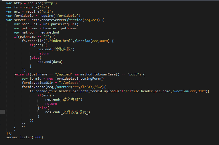Click file.header_pic.path argument
The image size is (219, 145).
[69, 91]
